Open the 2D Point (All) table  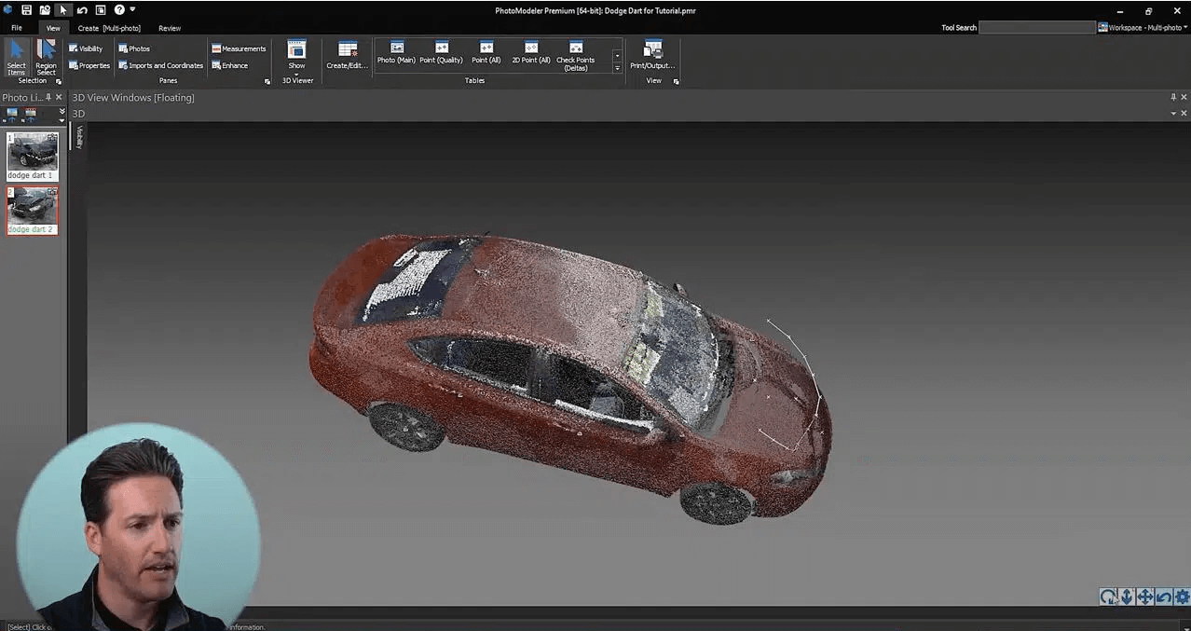pos(531,53)
